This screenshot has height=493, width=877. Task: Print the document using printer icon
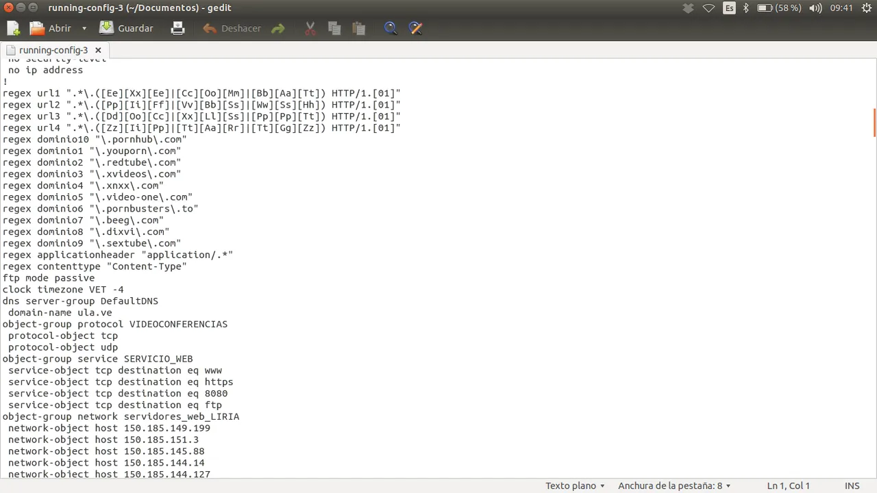click(177, 28)
